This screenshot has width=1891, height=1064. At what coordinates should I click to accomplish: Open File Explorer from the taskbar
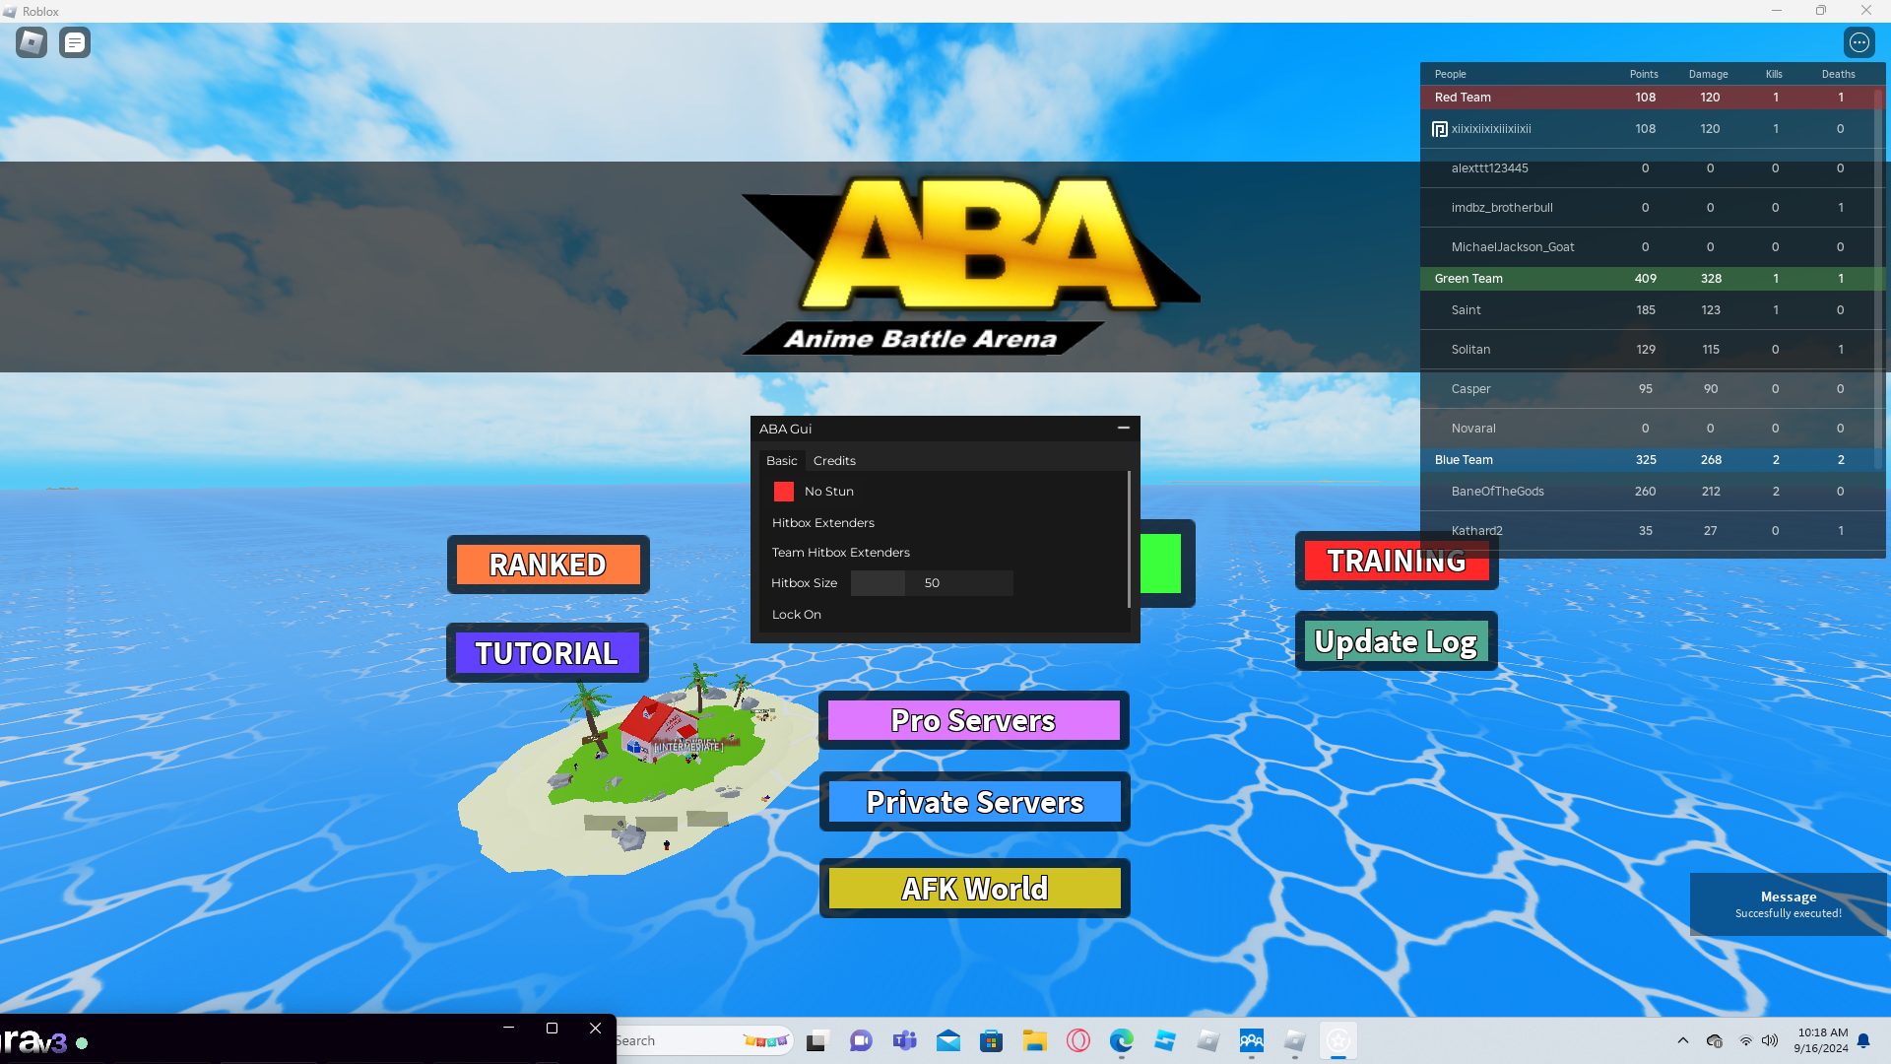click(x=1034, y=1040)
